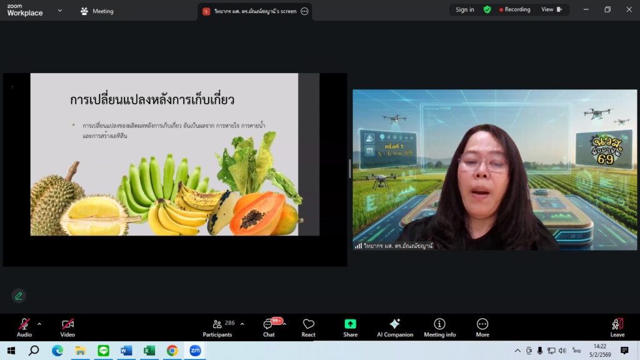Change layout with the View button

(551, 10)
